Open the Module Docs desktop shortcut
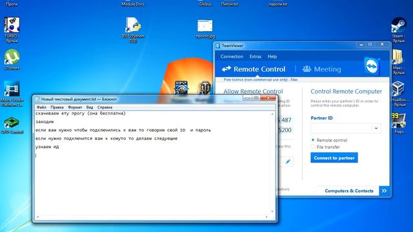Screen dimensions: 413x232 click(x=133, y=4)
